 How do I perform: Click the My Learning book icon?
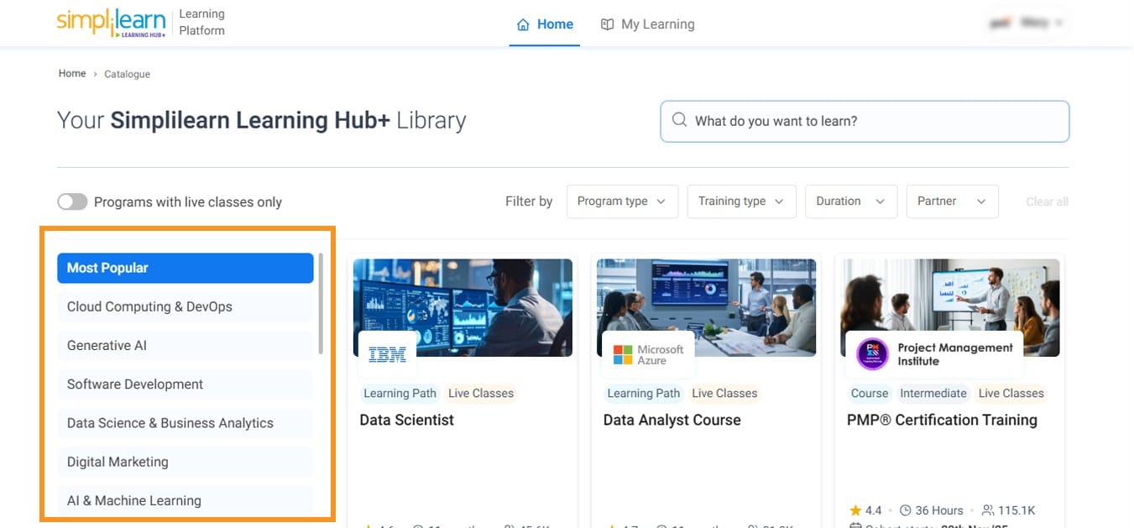tap(608, 24)
